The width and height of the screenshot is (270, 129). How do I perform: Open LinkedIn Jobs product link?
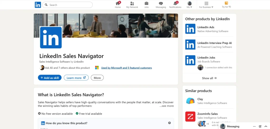pyautogui.click(x=206, y=58)
